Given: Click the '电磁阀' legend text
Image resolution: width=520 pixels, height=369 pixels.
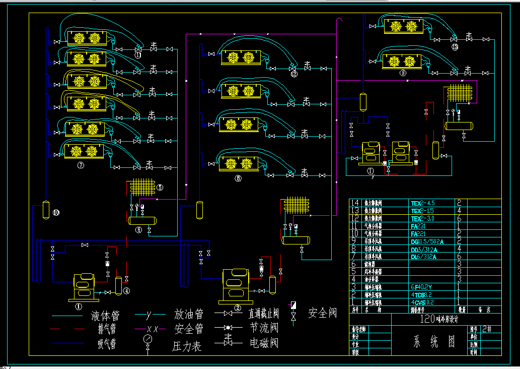Looking at the screenshot, I should (264, 342).
